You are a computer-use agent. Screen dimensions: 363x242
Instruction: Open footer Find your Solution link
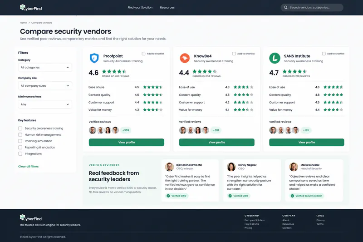255,220
